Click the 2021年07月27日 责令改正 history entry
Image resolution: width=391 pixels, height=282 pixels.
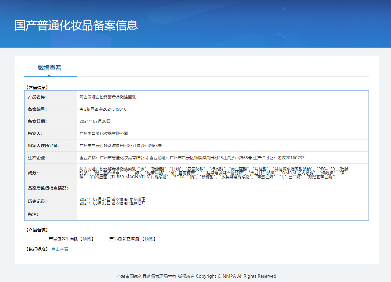pyautogui.click(x=112, y=199)
